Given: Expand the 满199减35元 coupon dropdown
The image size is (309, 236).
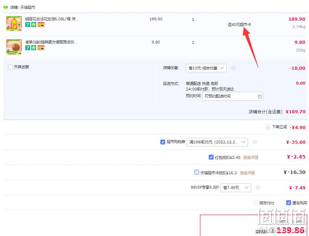Looking at the screenshot, I should tap(217, 142).
